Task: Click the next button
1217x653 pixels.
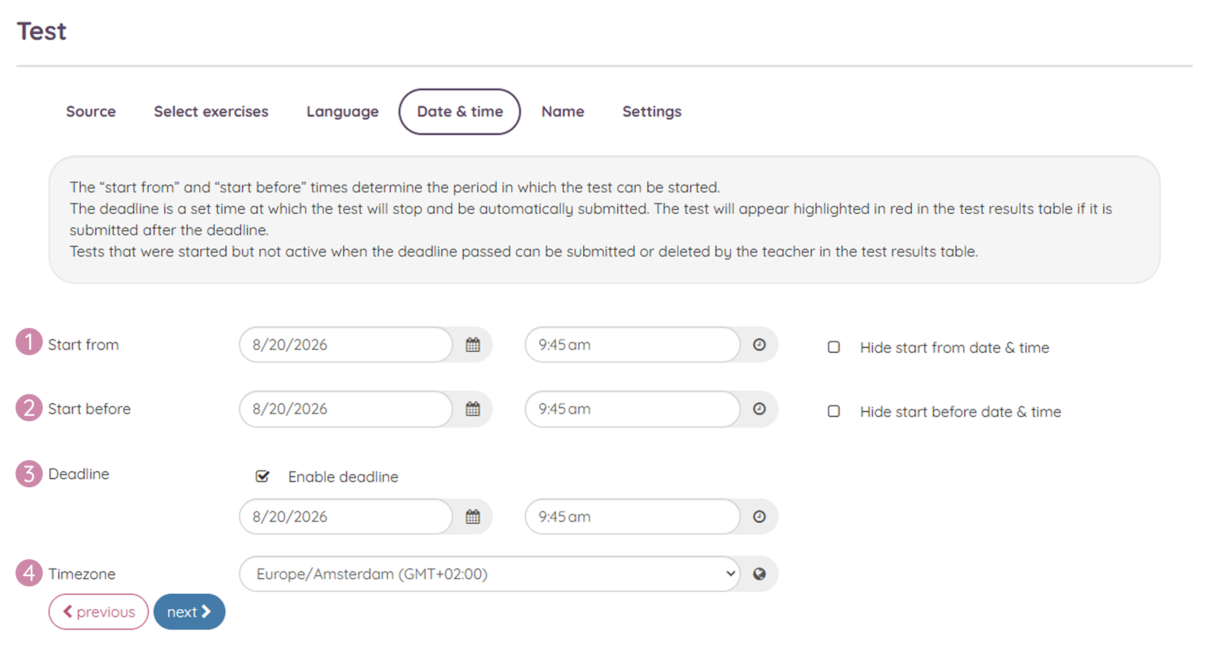Action: pyautogui.click(x=190, y=612)
